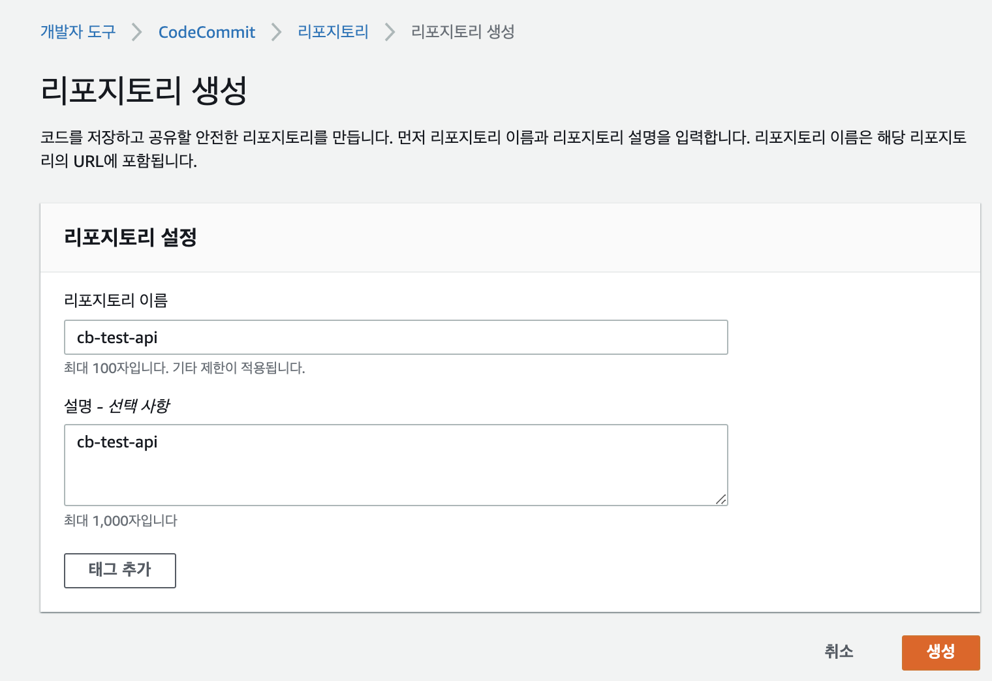The height and width of the screenshot is (681, 992).
Task: Open the 리포지토리 breadcrumb link
Action: click(x=333, y=31)
